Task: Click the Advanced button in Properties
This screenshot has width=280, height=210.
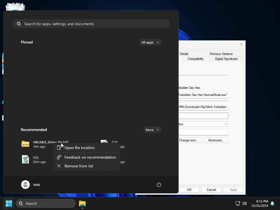Action: coord(216,140)
